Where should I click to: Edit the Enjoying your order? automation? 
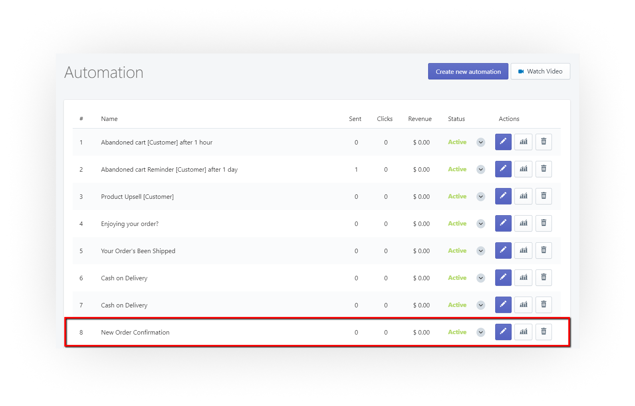coord(503,223)
